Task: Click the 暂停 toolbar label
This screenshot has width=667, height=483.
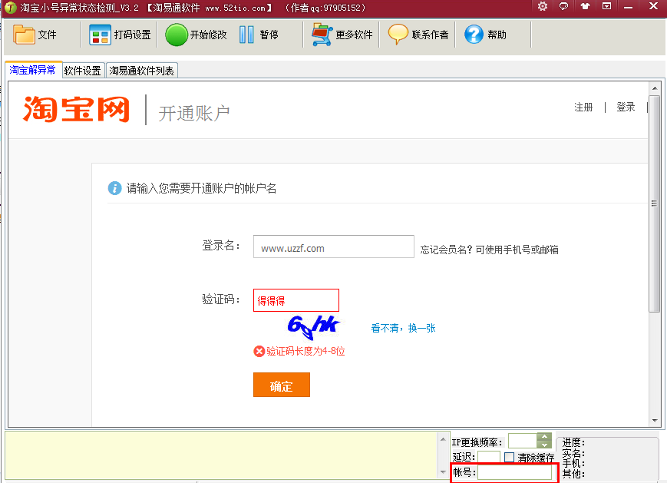Action: [x=269, y=35]
